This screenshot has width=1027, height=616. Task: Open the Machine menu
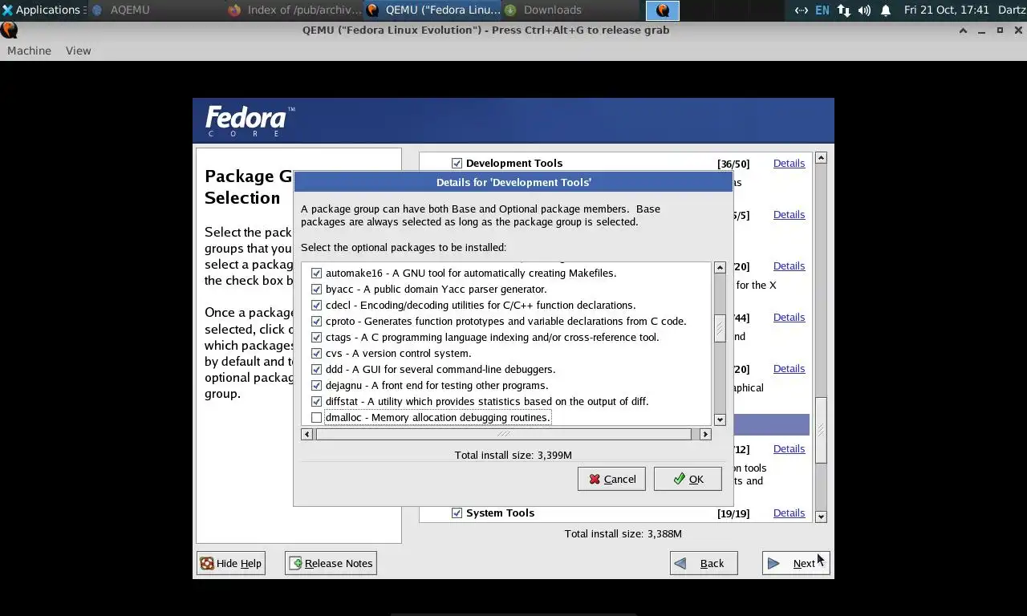29,51
